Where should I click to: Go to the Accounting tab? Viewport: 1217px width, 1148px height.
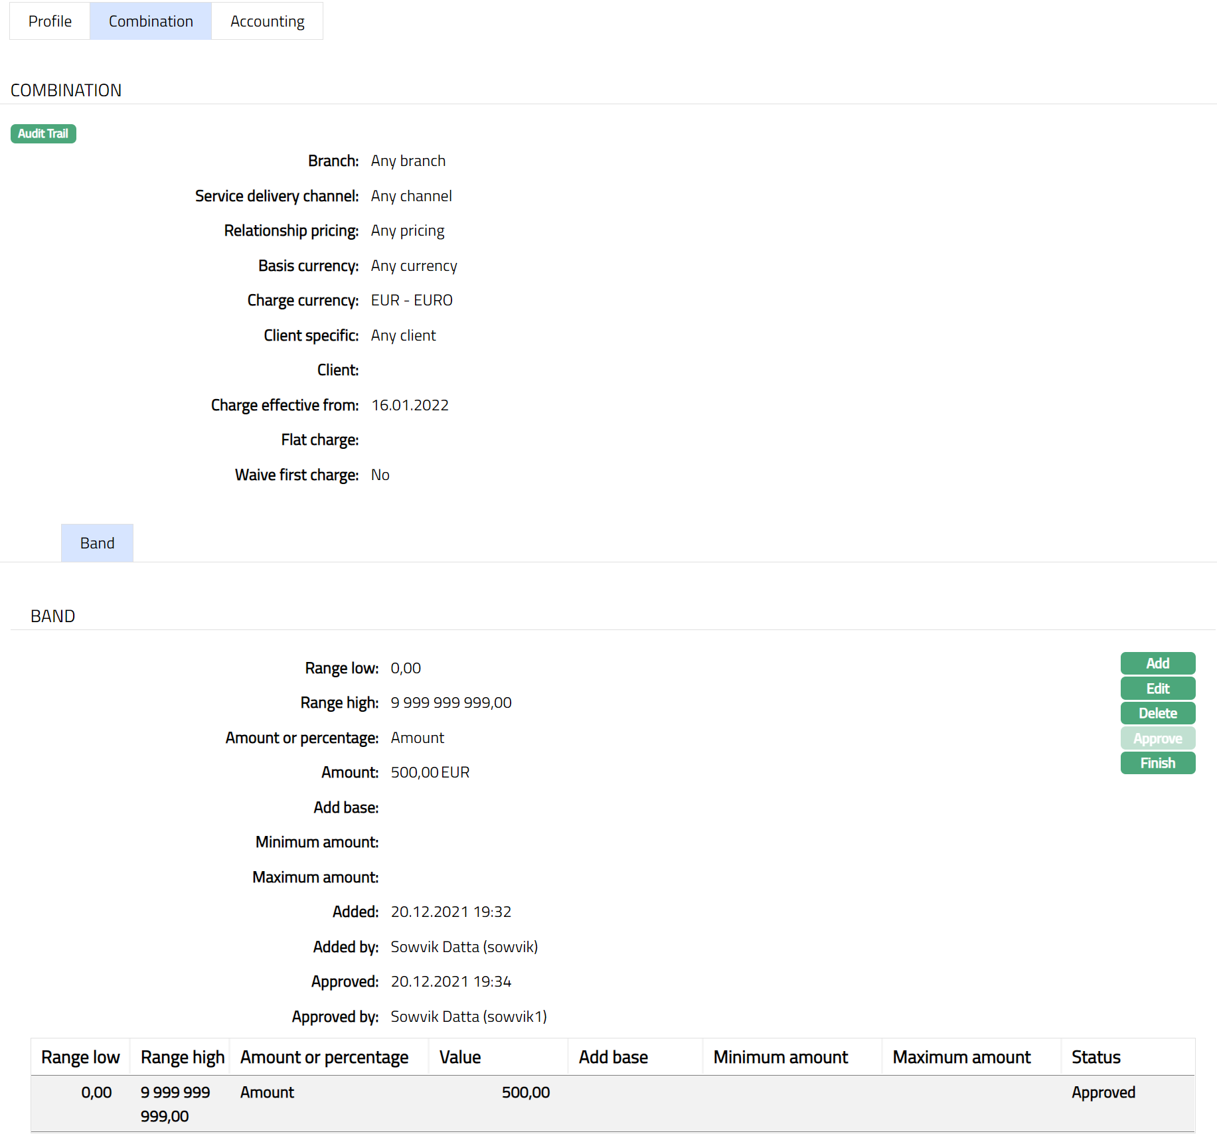[267, 21]
